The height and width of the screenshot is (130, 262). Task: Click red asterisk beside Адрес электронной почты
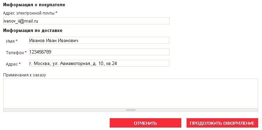(57, 13)
